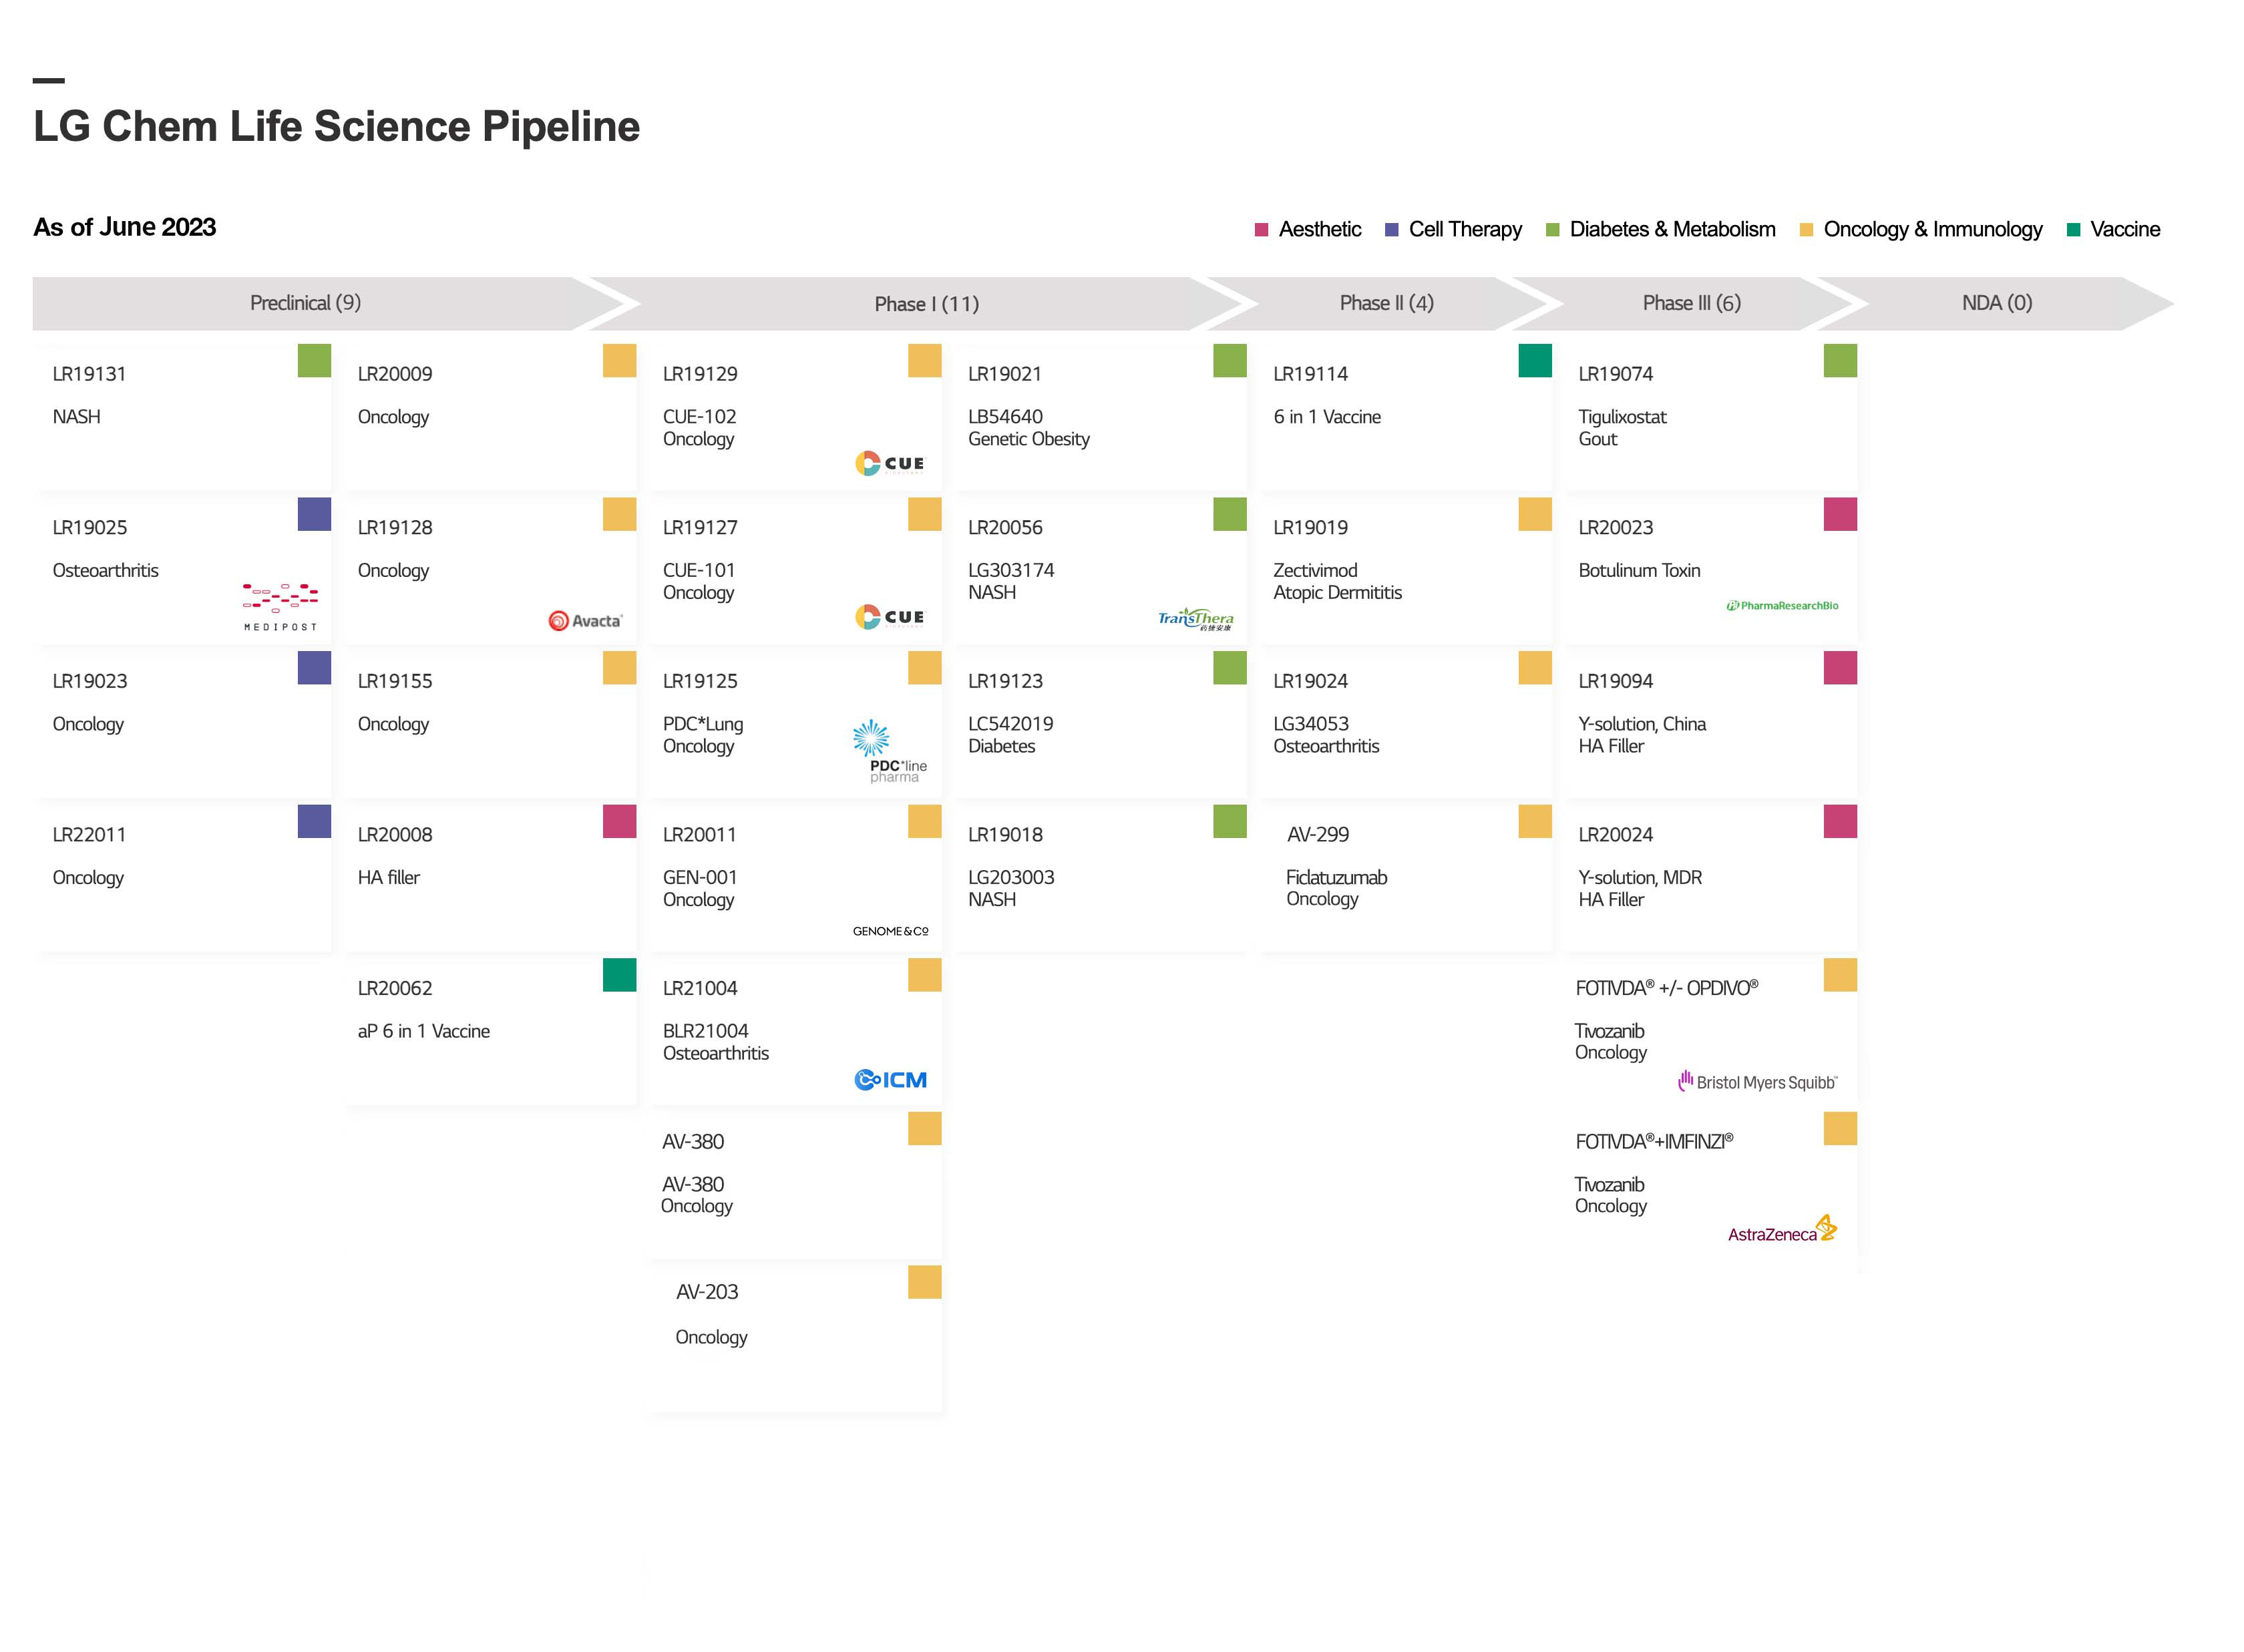Image resolution: width=2244 pixels, height=1652 pixels.
Task: Click the Genome & Co logo
Action: (890, 931)
